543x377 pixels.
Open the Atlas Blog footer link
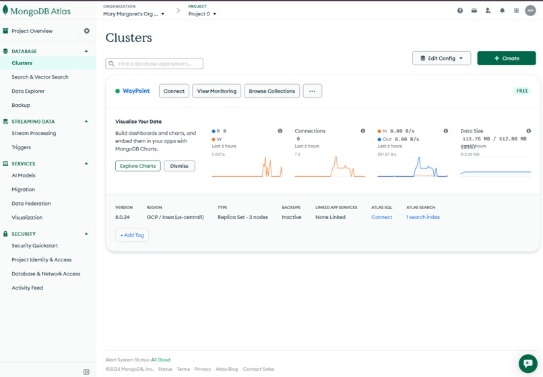[226, 369]
